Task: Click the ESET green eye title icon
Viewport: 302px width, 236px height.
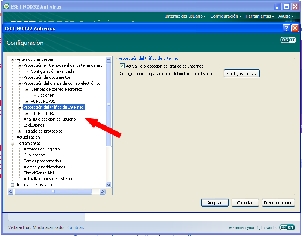Action: pos(6,6)
